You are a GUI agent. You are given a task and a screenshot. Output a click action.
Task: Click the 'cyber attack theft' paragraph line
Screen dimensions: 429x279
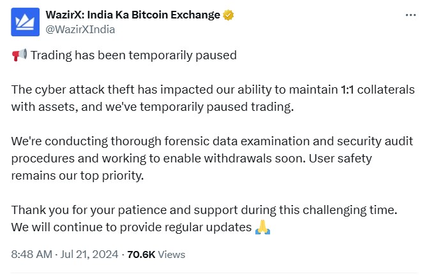tap(213, 90)
